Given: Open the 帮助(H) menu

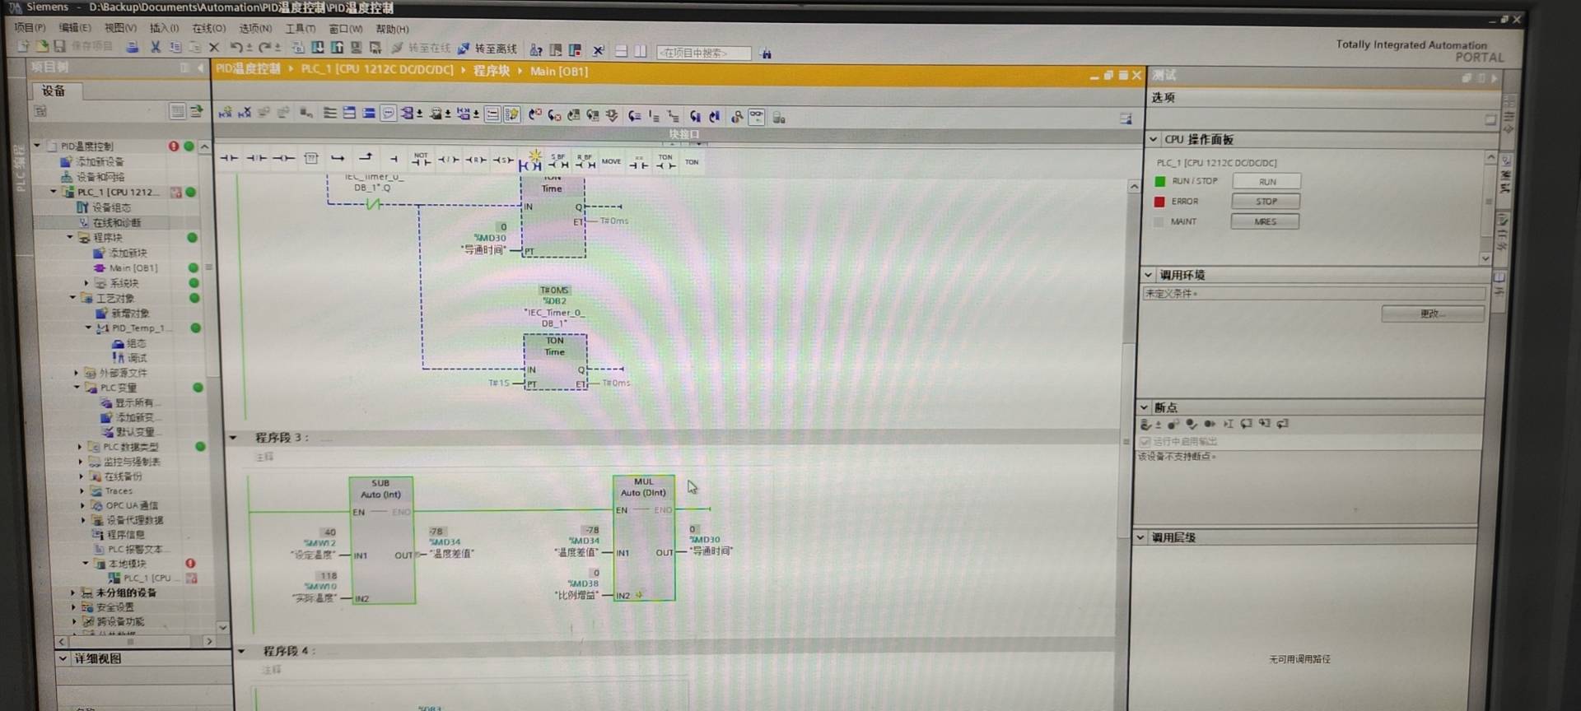Looking at the screenshot, I should point(392,29).
